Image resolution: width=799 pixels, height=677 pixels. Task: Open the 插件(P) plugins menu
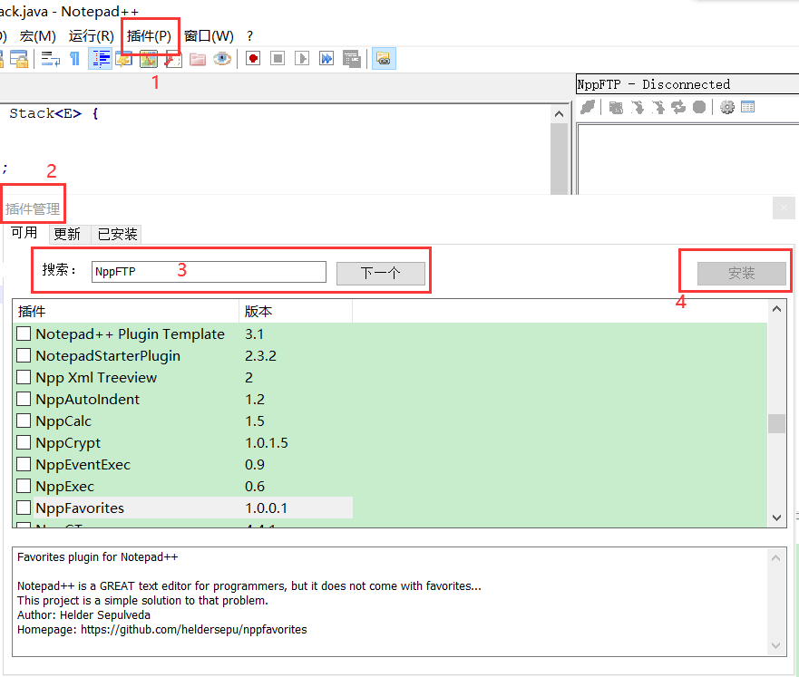pos(150,36)
